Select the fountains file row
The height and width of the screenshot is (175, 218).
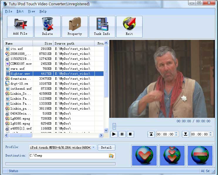click(x=54, y=79)
